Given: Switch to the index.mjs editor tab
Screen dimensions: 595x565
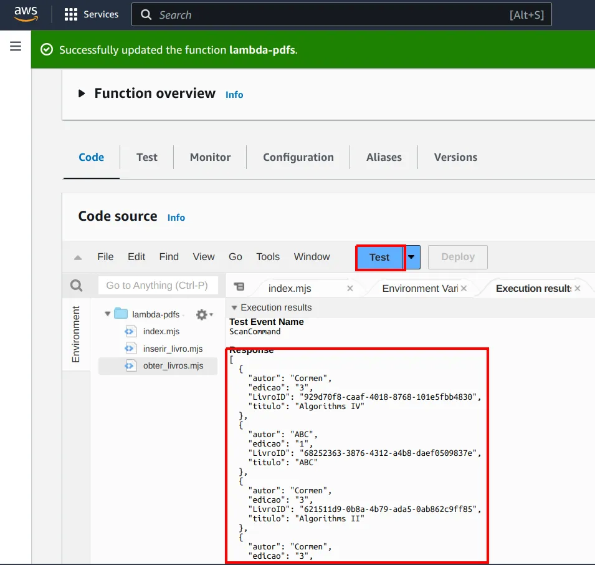Looking at the screenshot, I should pos(290,289).
